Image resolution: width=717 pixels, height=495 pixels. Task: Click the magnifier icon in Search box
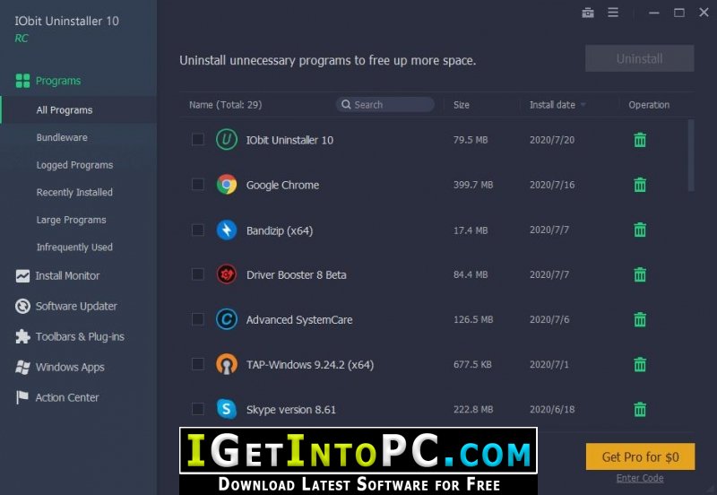coord(346,104)
